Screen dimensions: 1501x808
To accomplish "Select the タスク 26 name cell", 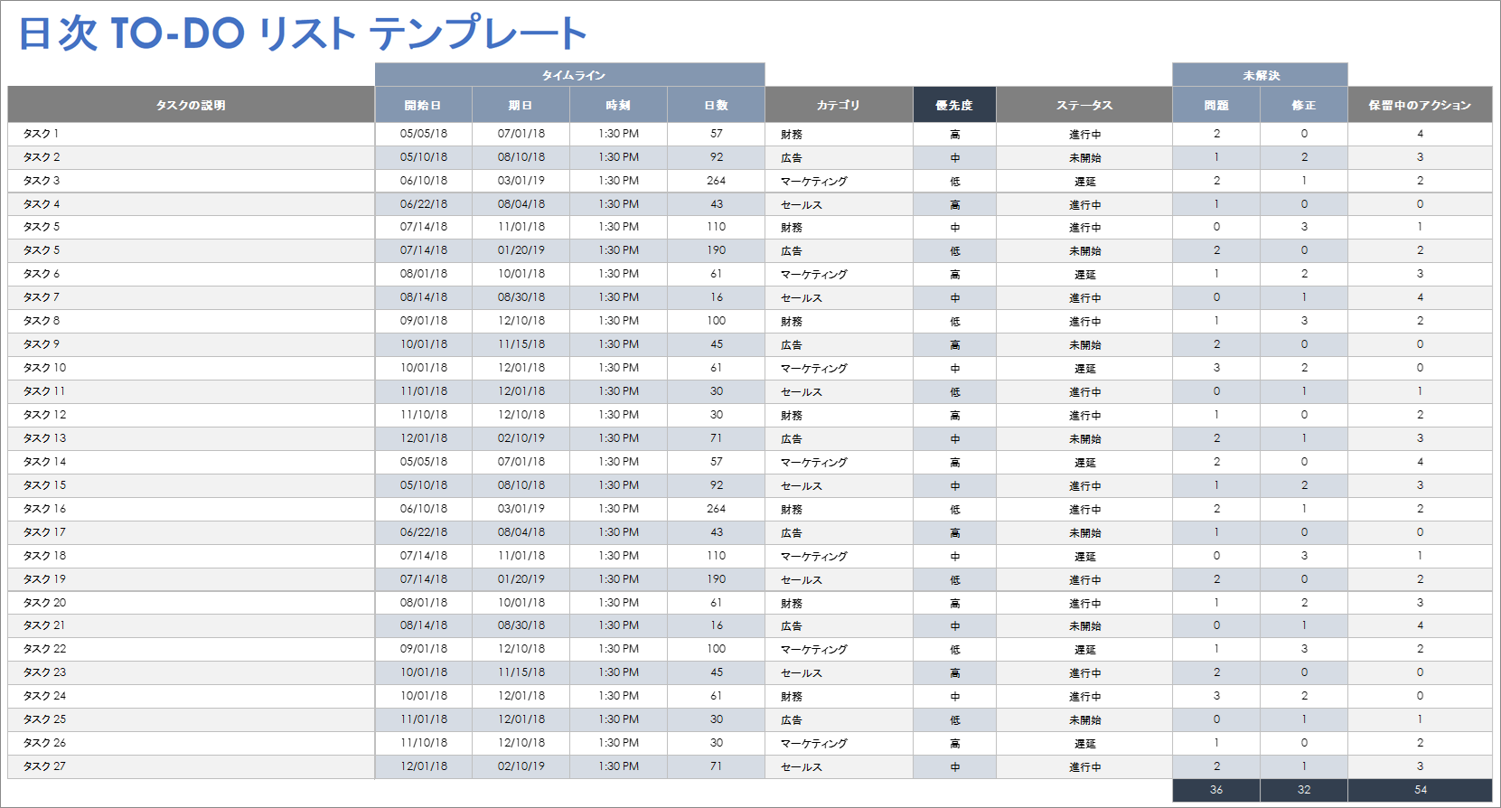I will pos(191,743).
